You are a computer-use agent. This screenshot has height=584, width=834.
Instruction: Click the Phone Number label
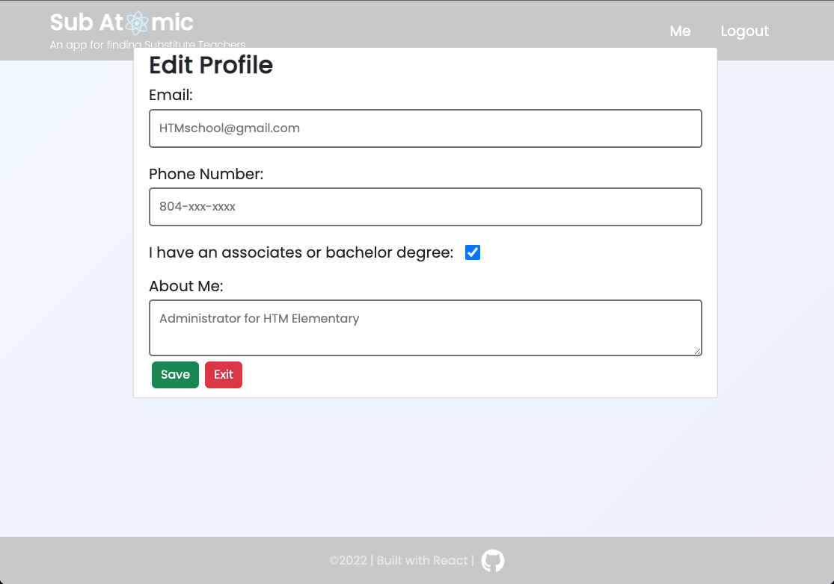[206, 174]
